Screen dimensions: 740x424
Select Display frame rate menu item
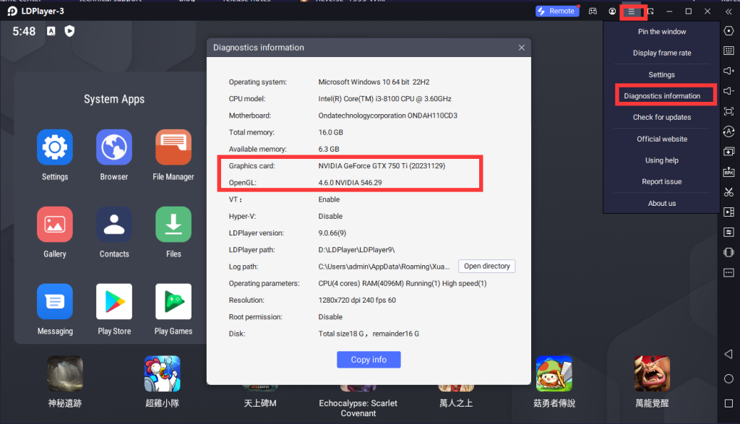point(662,53)
